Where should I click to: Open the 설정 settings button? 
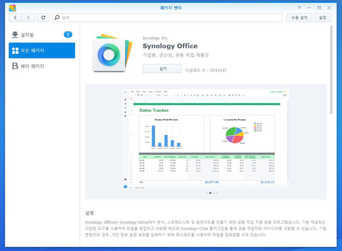[323, 18]
